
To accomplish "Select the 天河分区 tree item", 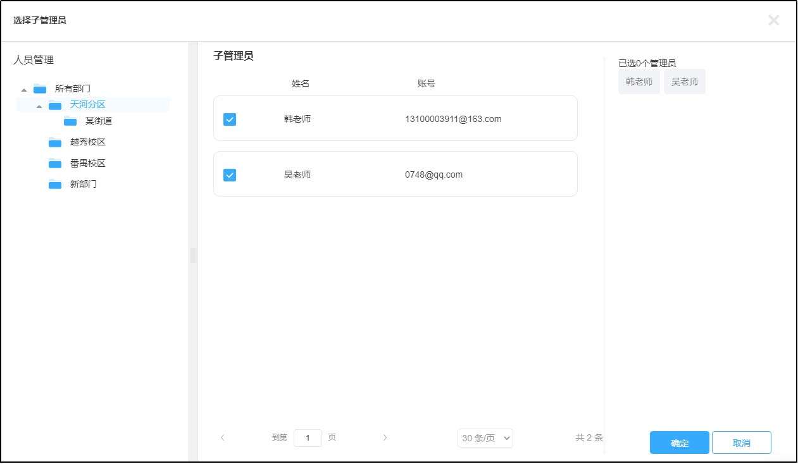I will pos(87,104).
